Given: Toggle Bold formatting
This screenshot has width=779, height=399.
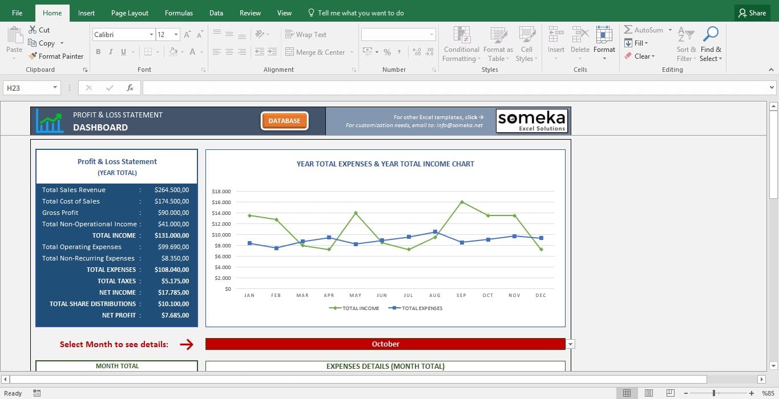Looking at the screenshot, I should pos(98,52).
